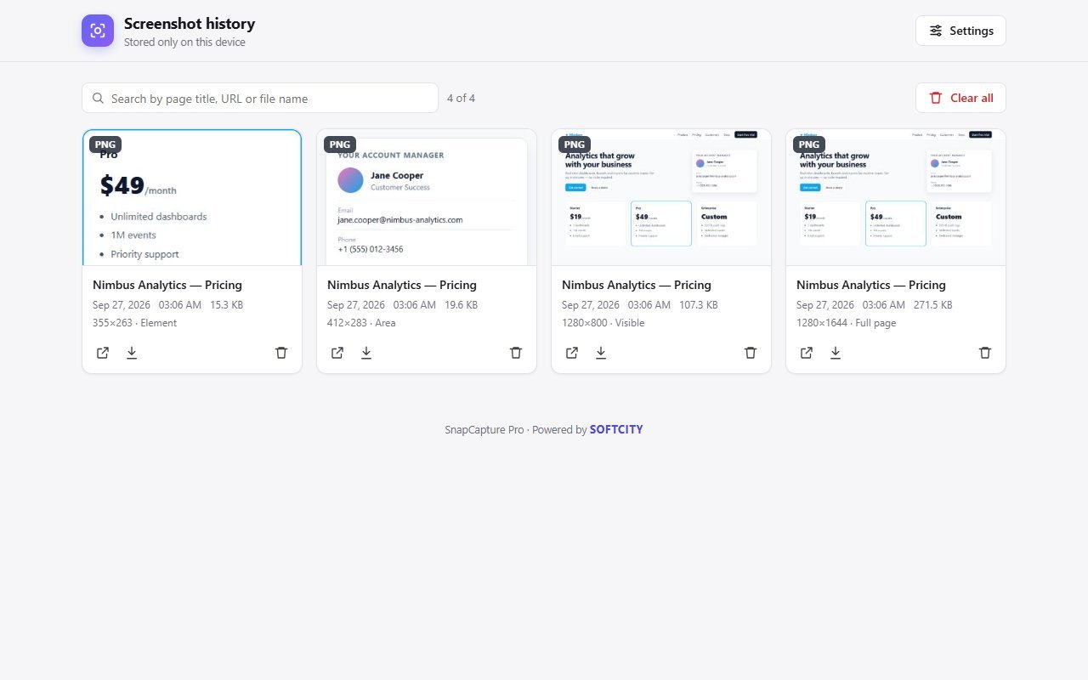Open the 1280×800 Visible screenshot externally
Screen dimensions: 1088x680
(x=572, y=353)
